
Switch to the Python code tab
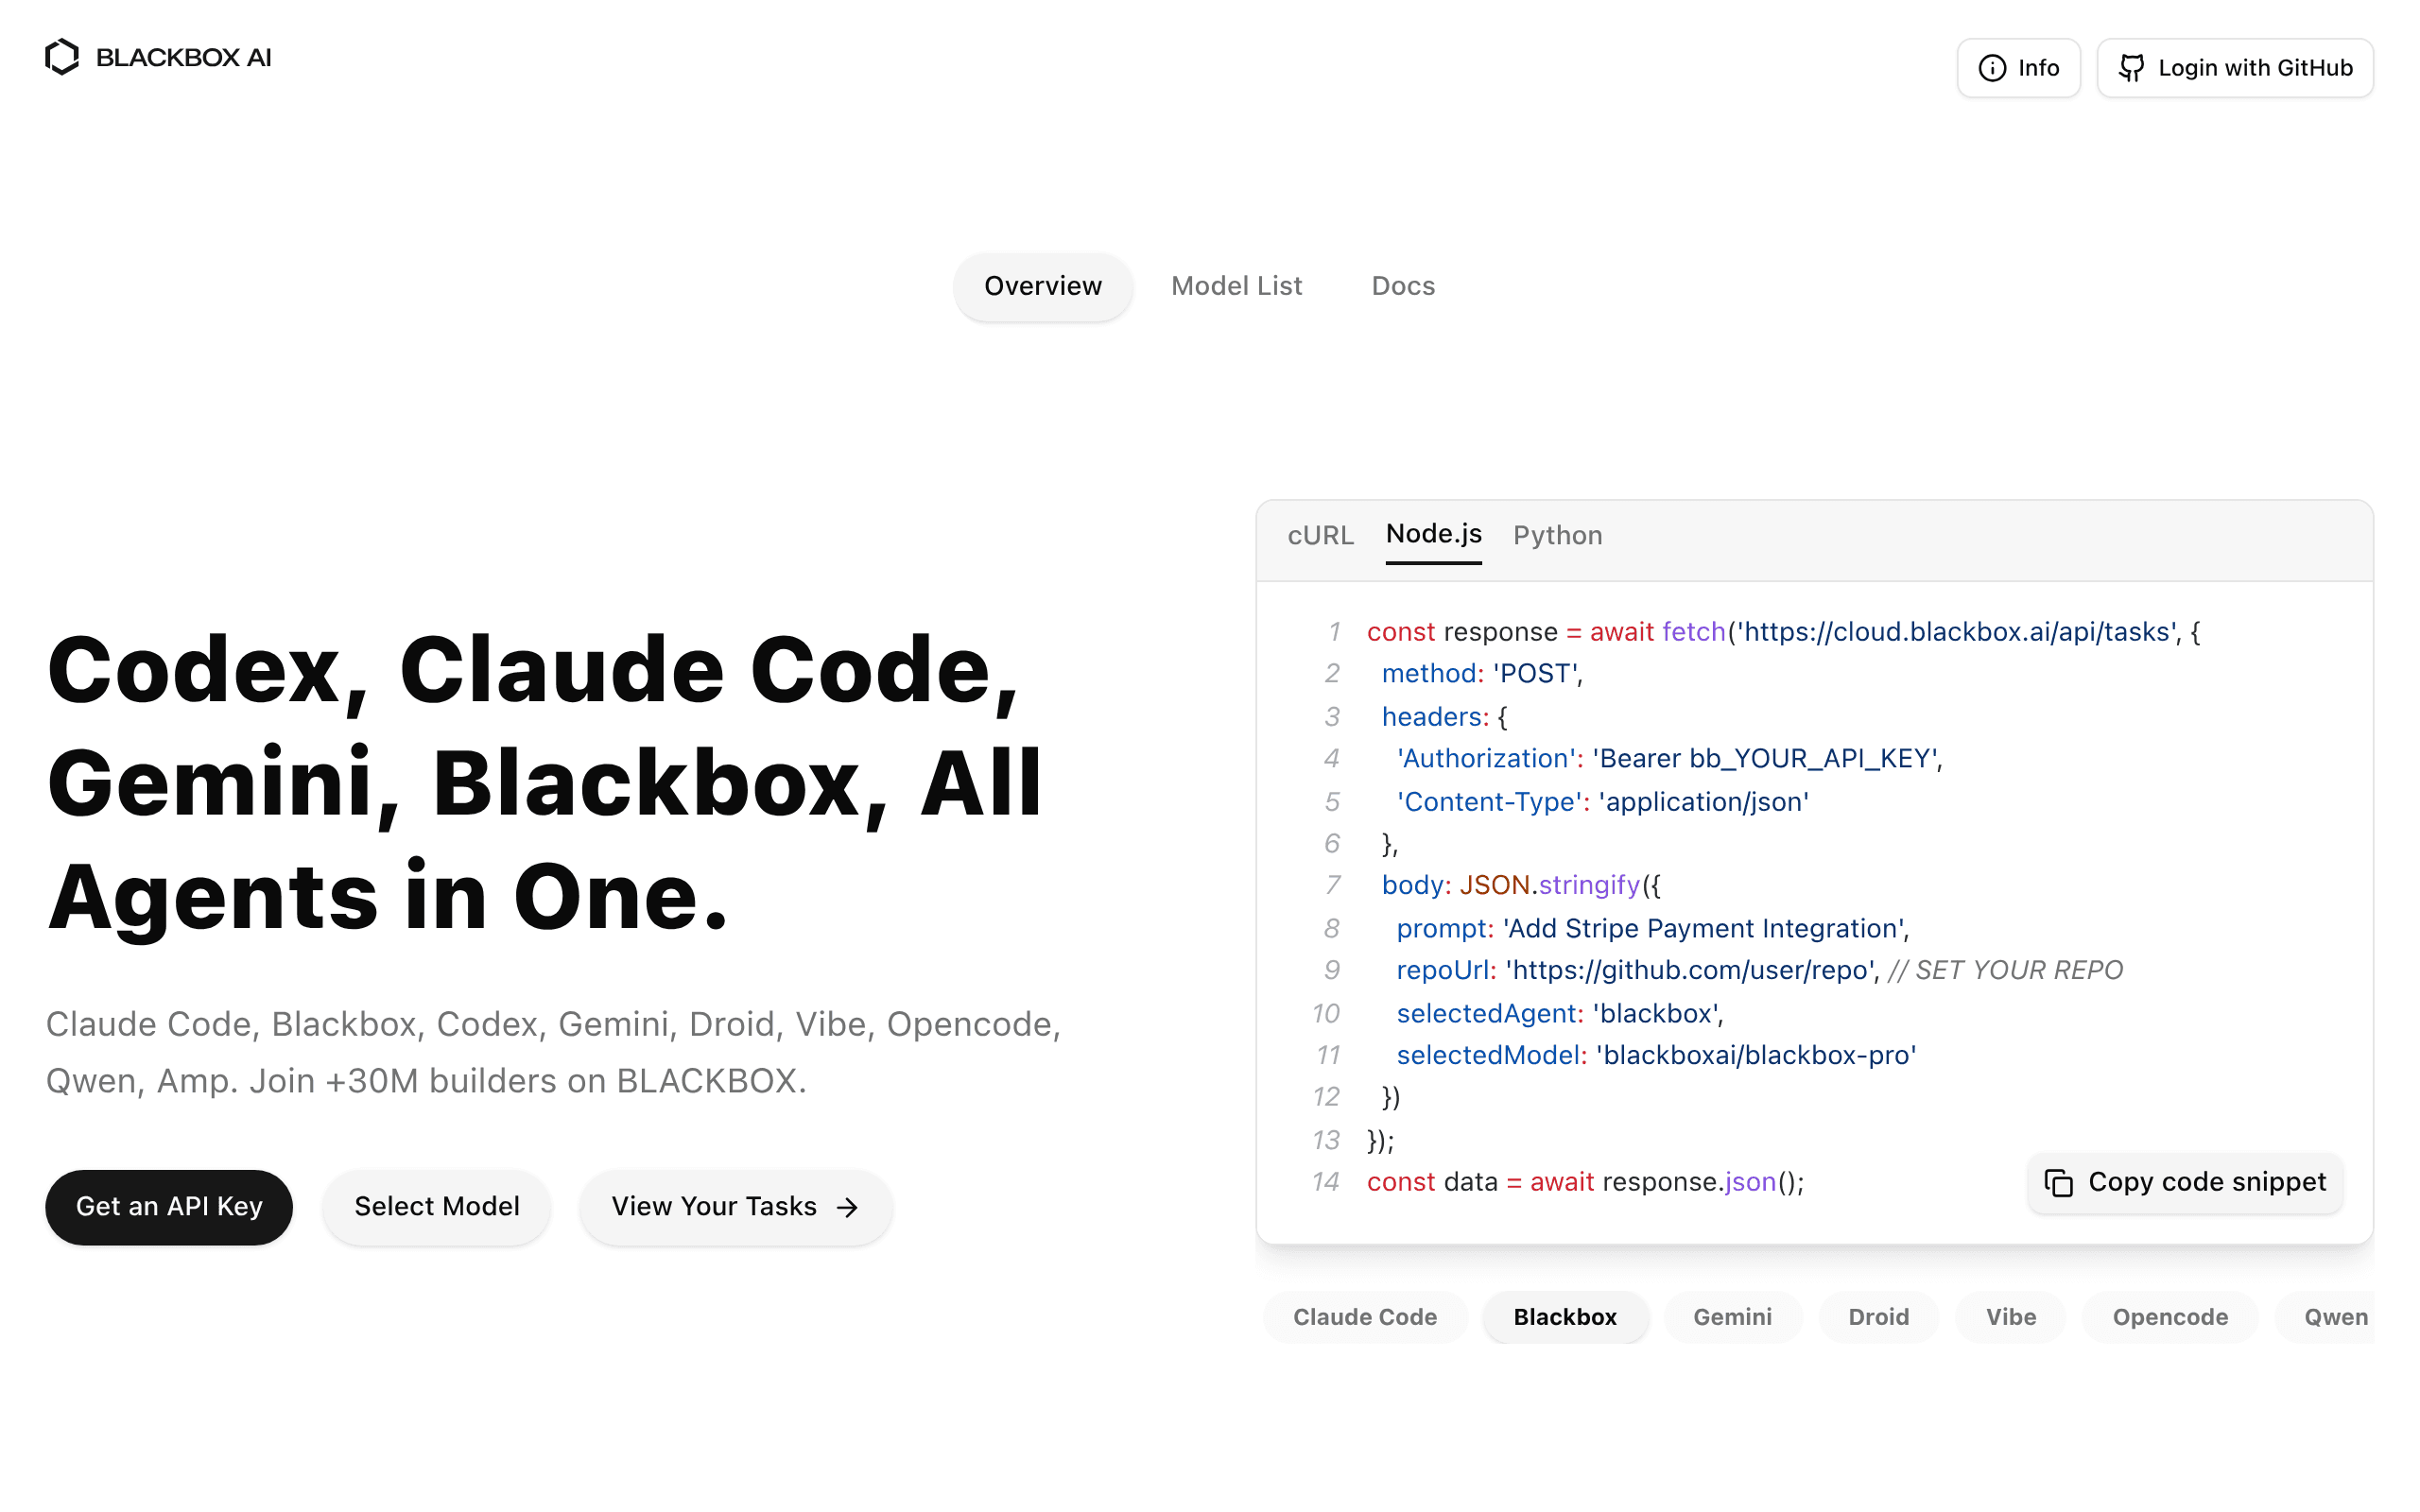click(x=1557, y=535)
